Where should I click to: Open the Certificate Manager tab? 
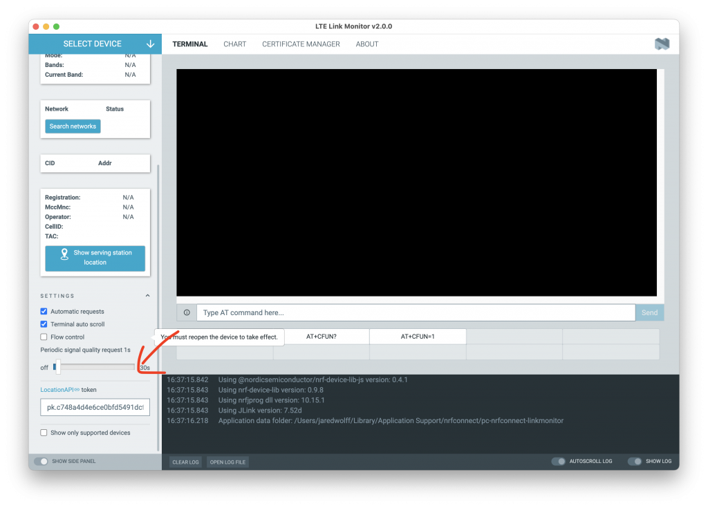point(301,44)
